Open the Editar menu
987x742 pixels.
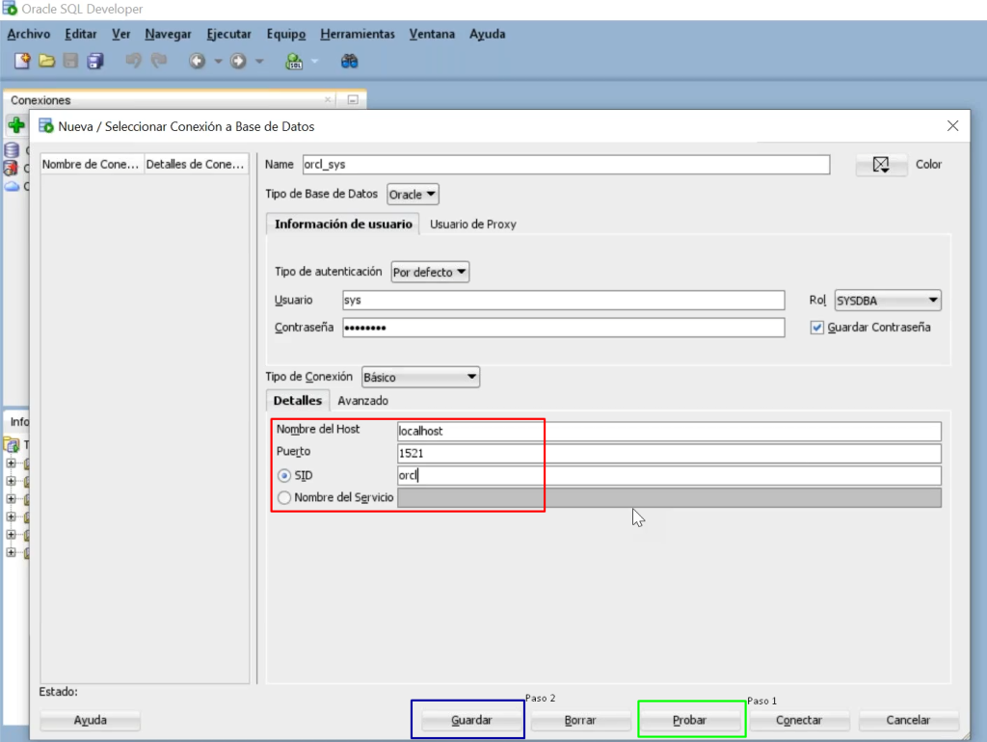[81, 34]
